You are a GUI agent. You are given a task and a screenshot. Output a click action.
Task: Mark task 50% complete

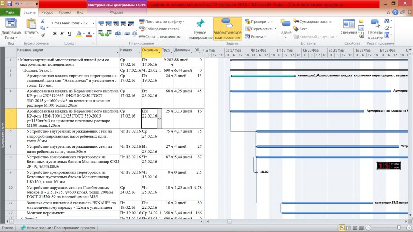116,23
